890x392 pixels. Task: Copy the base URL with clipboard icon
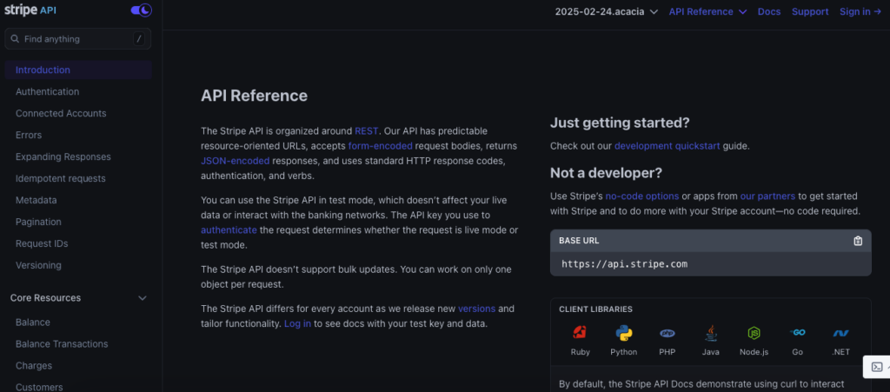[858, 241]
